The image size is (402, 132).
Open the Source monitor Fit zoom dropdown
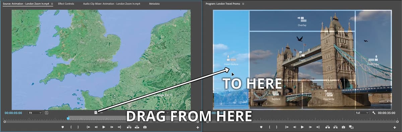36,113
